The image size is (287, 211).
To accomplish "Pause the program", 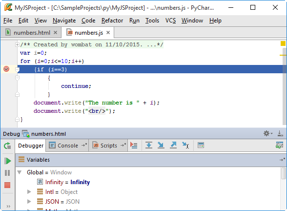I will (7, 173).
